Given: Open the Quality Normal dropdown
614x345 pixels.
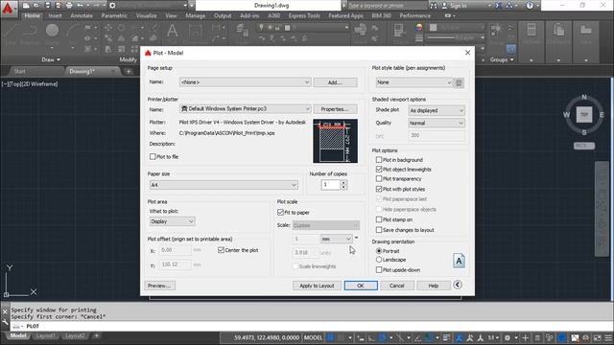Looking at the screenshot, I should point(437,123).
